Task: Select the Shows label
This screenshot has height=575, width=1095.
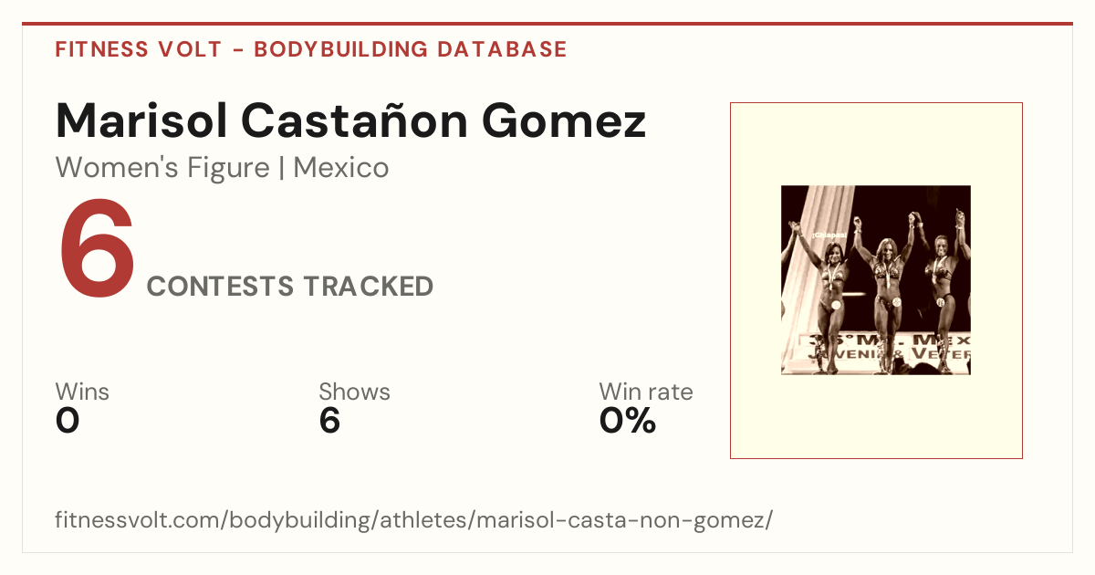Action: click(x=354, y=392)
